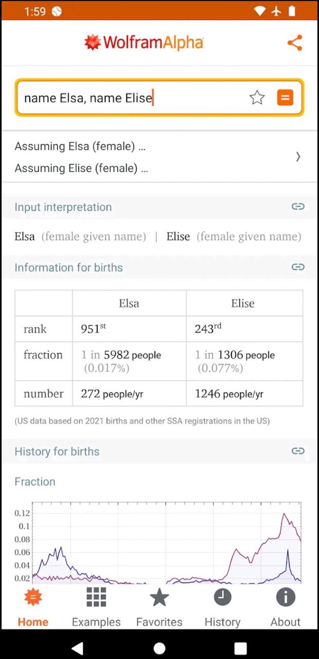Viewport: 319px width, 659px height.
Task: Select the Examples grid icon in bottom bar
Action: coord(96,597)
